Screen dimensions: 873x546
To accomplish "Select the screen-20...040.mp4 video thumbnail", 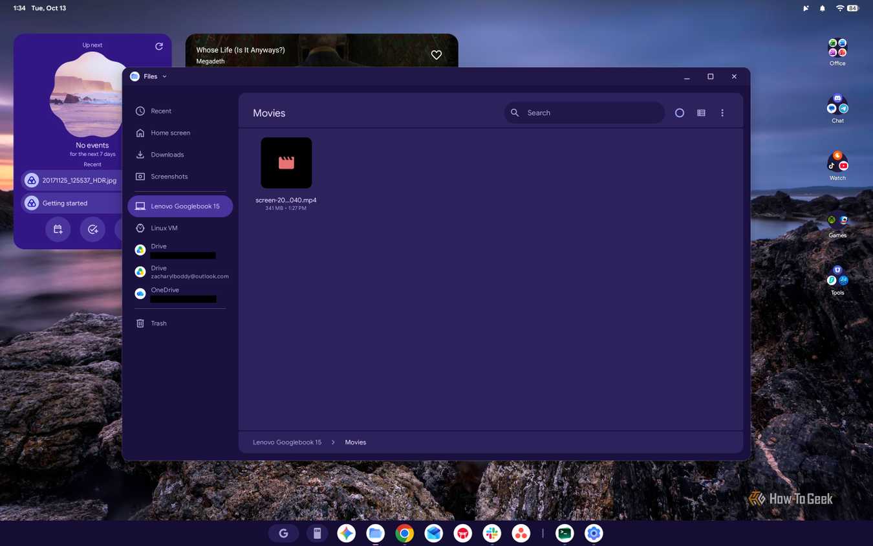I will click(286, 163).
